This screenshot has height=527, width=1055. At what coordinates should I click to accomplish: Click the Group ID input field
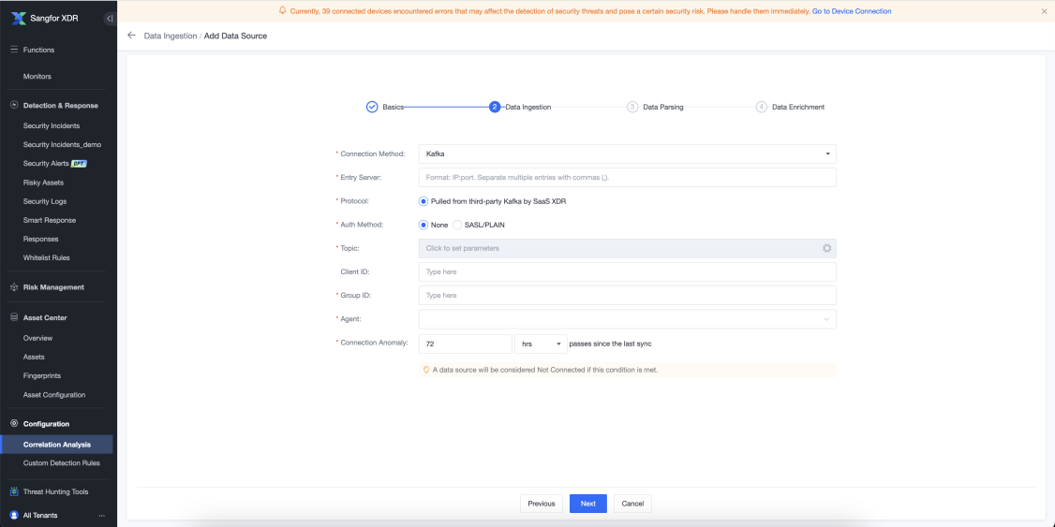pyautogui.click(x=627, y=295)
